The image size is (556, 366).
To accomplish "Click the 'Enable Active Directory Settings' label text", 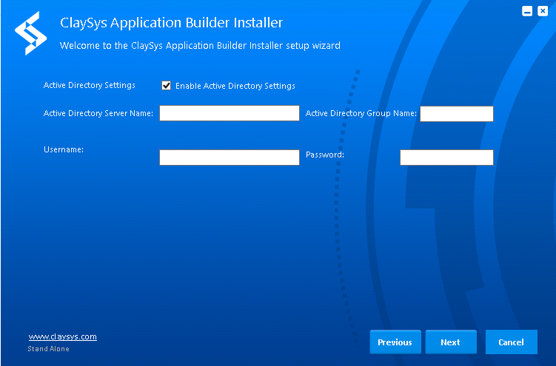I will pos(235,86).
